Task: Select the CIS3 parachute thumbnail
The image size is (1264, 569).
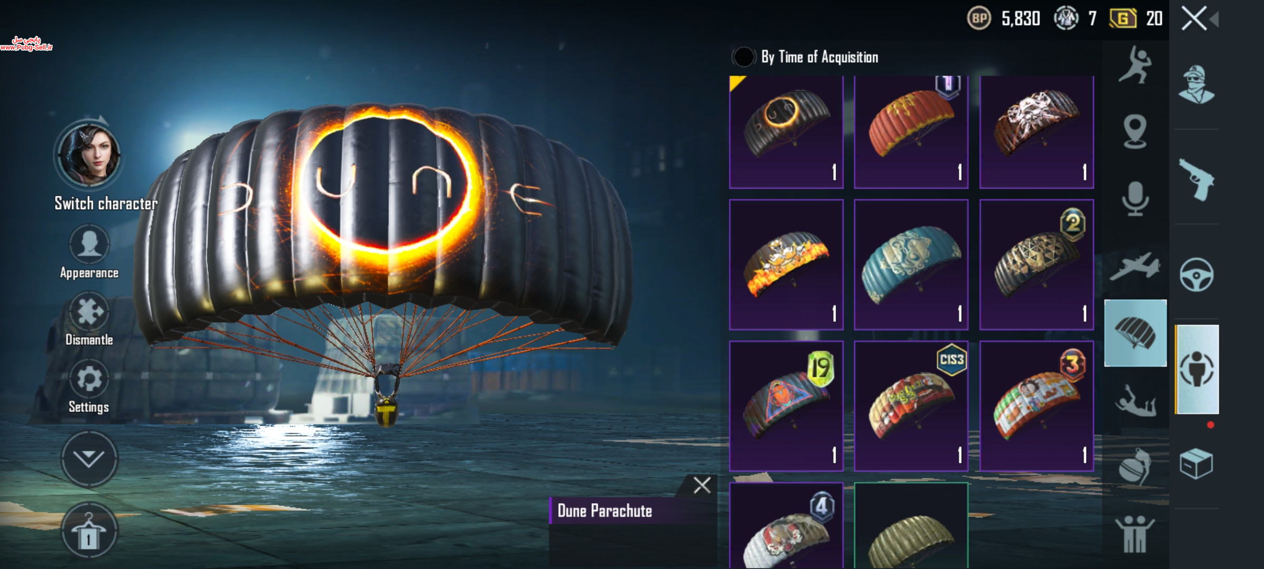Action: tap(911, 406)
